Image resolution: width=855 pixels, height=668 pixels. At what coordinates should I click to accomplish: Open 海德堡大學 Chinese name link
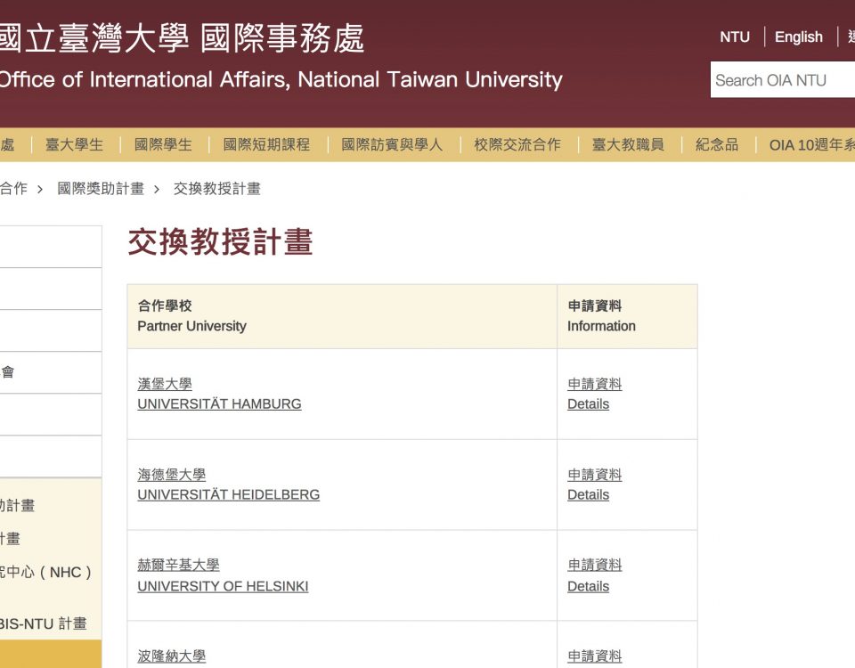click(172, 475)
